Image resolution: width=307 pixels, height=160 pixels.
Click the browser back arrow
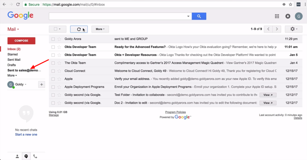click(4, 4)
